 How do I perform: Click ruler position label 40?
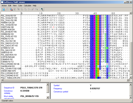coord(95,13)
